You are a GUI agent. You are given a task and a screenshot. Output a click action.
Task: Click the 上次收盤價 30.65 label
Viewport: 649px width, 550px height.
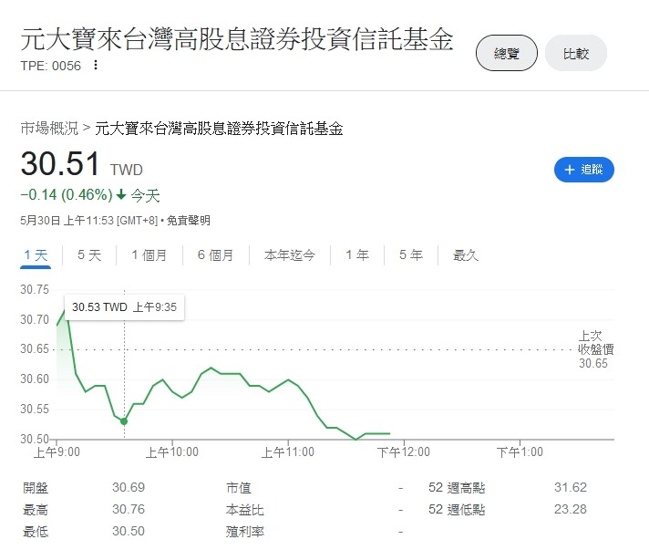coord(595,349)
